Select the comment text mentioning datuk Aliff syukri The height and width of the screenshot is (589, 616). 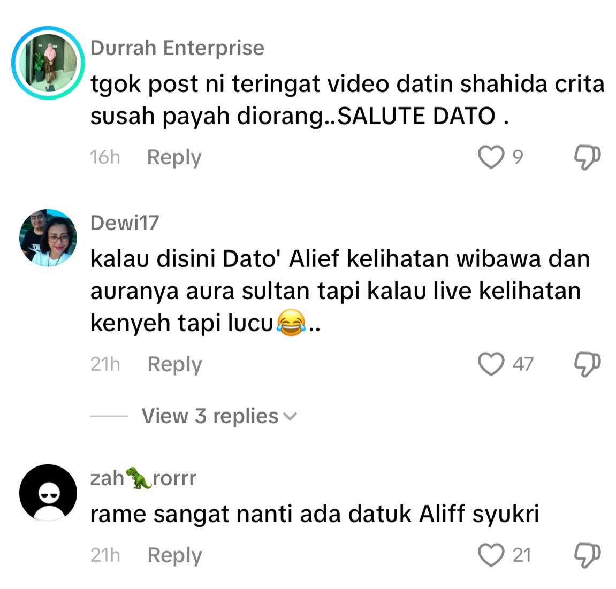point(315,514)
